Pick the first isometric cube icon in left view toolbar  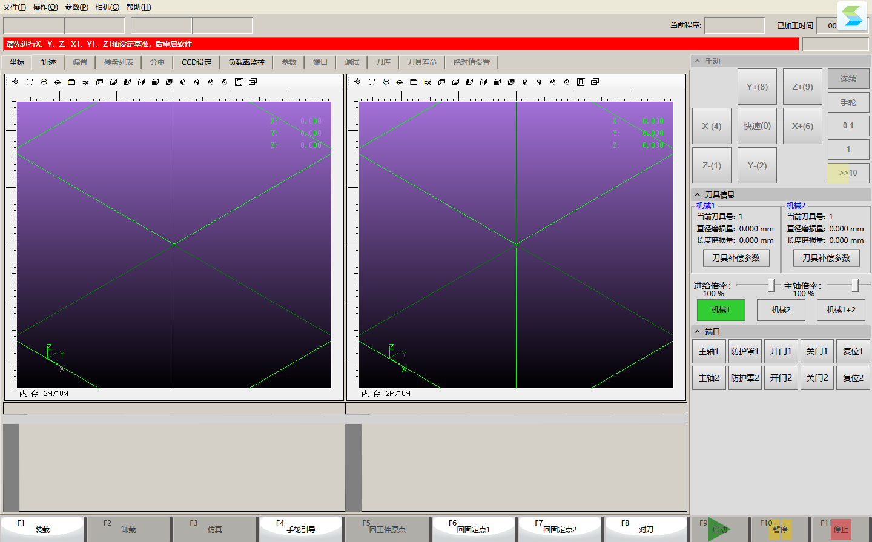pyautogui.click(x=183, y=82)
